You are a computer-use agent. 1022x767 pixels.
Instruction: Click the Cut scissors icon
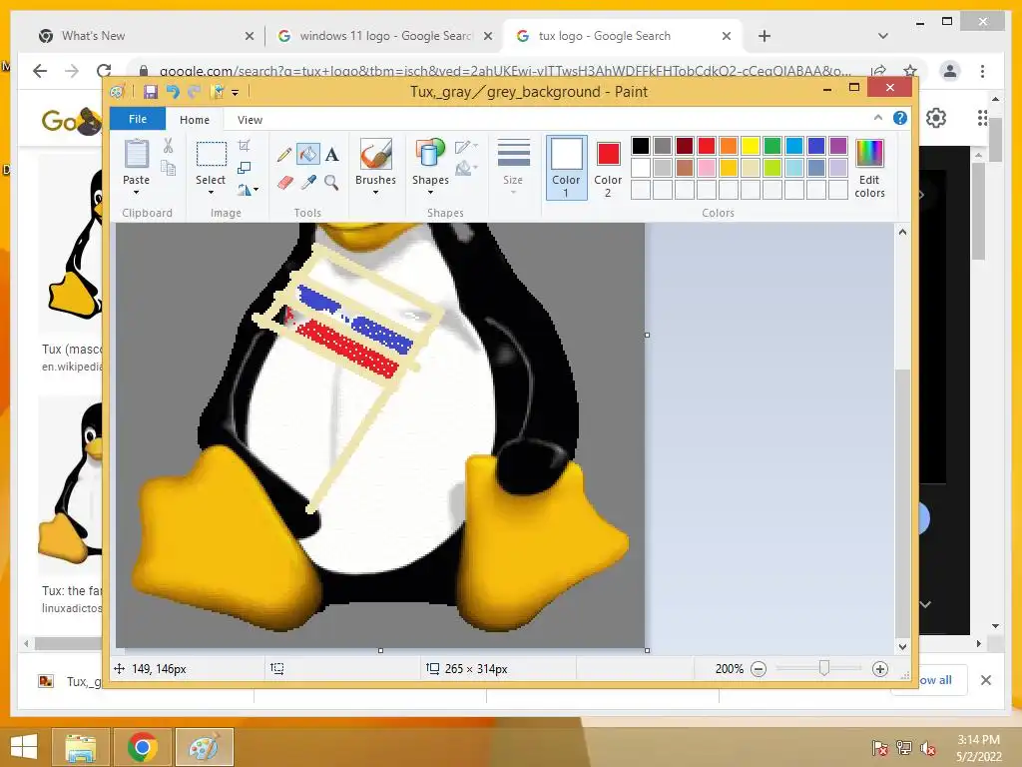168,146
